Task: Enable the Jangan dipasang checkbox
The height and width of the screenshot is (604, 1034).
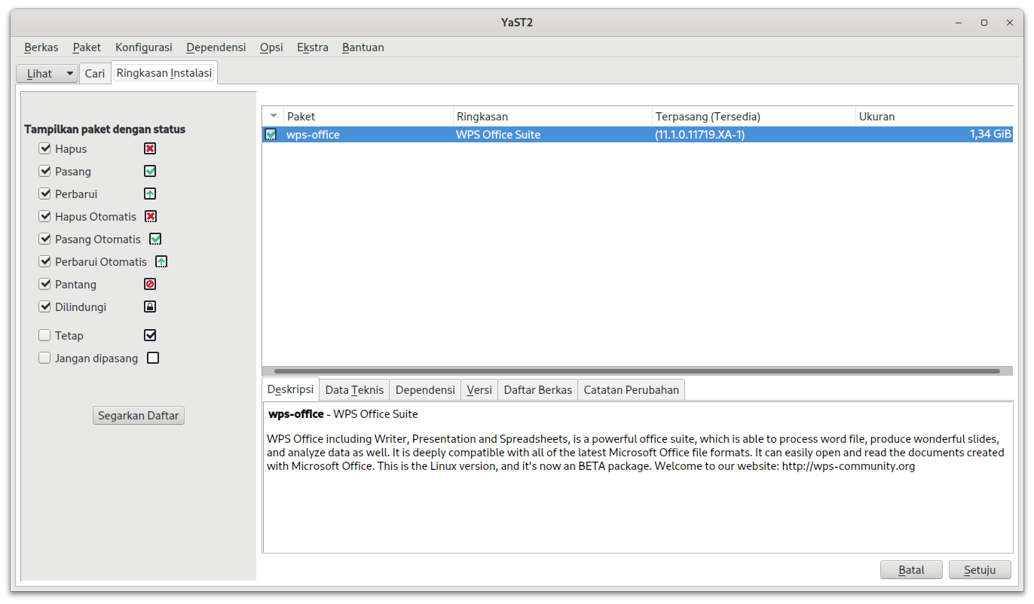Action: pos(44,358)
